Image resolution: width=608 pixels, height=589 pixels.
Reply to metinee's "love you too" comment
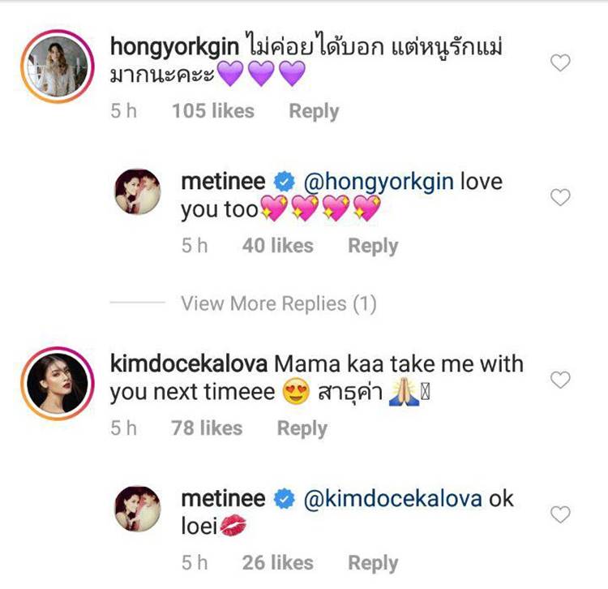click(373, 246)
